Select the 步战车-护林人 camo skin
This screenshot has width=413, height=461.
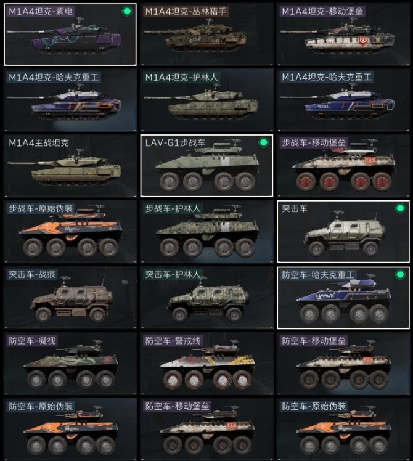pos(206,232)
